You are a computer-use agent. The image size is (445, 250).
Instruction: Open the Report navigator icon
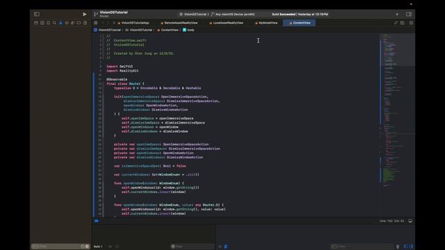tap(85, 23)
